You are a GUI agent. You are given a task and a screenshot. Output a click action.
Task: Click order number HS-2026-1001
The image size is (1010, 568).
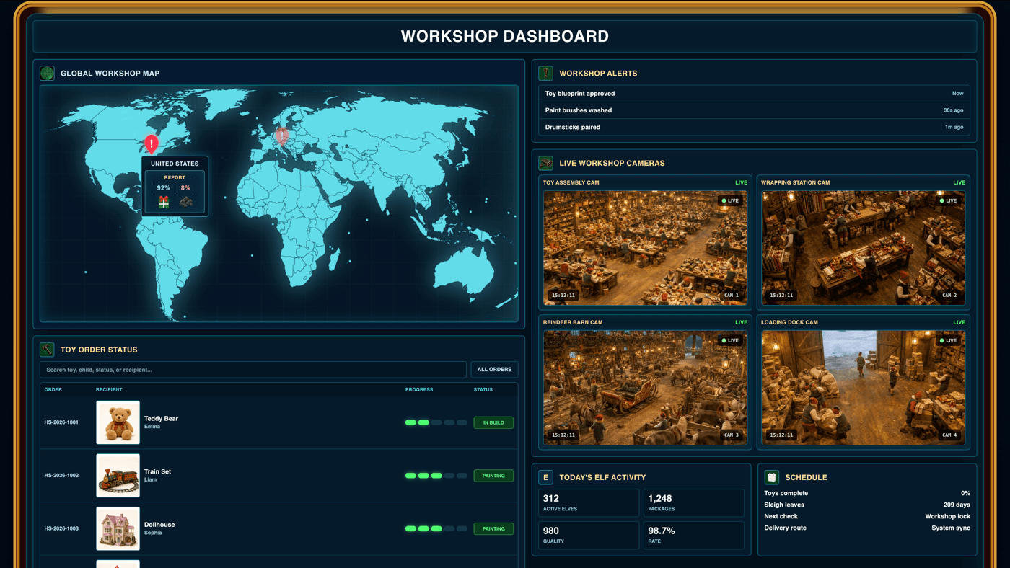pos(61,422)
